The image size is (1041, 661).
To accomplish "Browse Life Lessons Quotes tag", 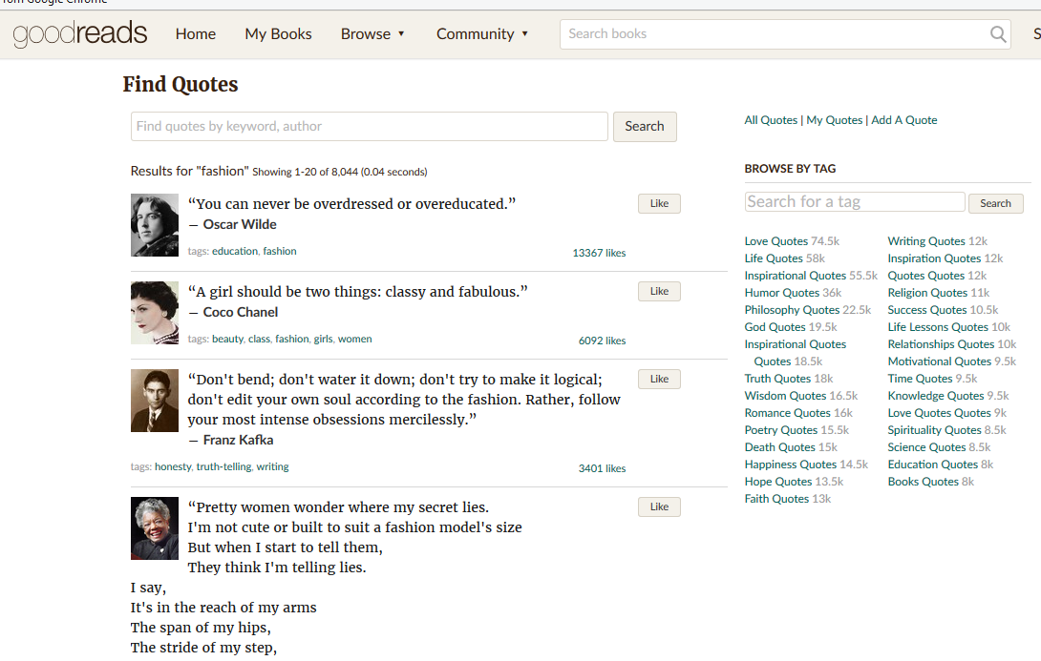I will coord(938,327).
